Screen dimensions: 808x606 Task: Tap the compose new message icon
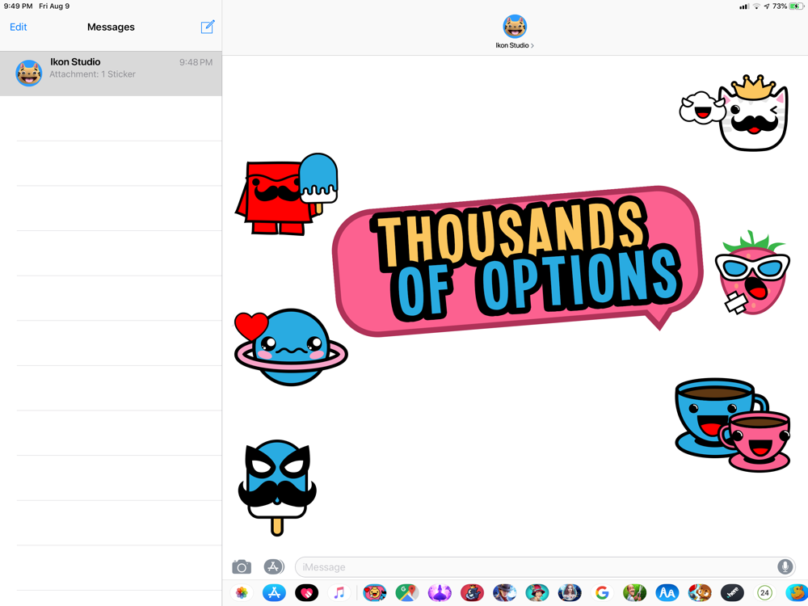[x=208, y=27]
